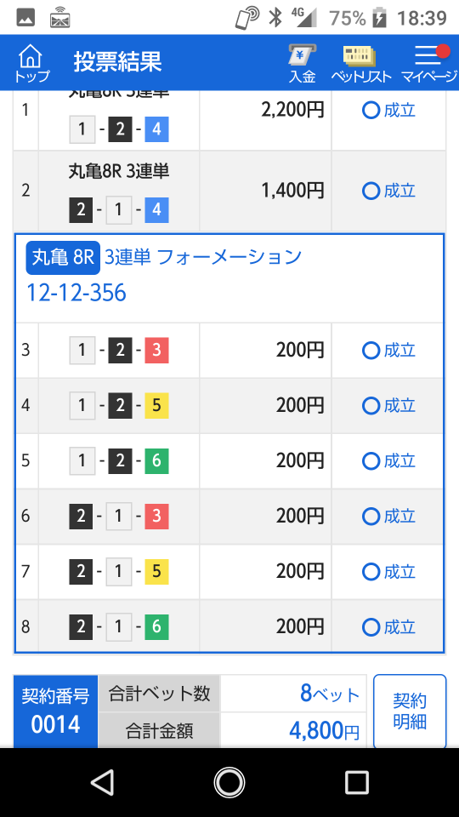
Task: Tap the Bluetooth status bar icon
Action: click(x=275, y=18)
